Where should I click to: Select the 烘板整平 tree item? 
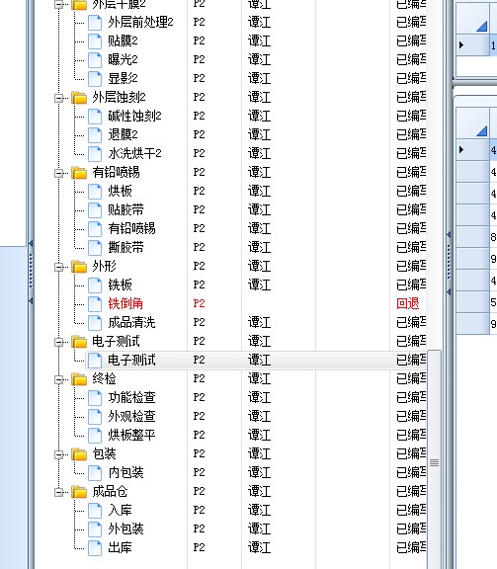(x=131, y=435)
